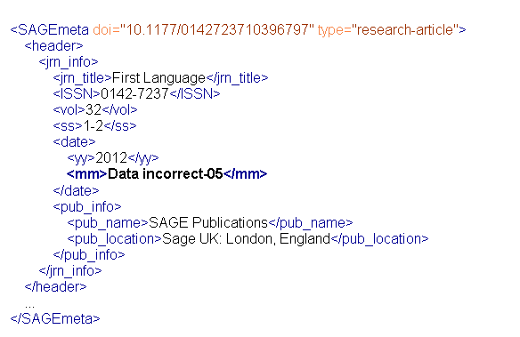Select the opening header tag

coord(53,45)
